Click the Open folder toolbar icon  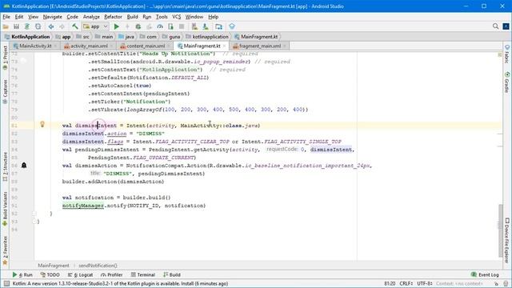point(6,26)
